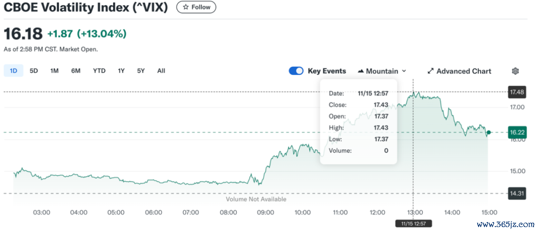Click the tooltip Open value 17.37
This screenshot has width=538, height=232.
click(x=381, y=116)
